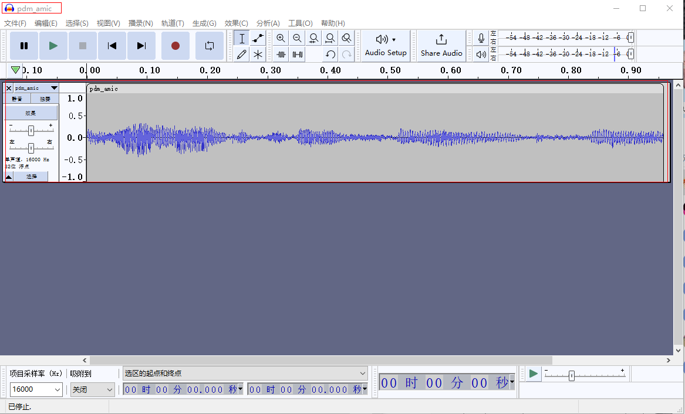
Task: Click the Trim audio outside selection icon
Action: pos(281,55)
